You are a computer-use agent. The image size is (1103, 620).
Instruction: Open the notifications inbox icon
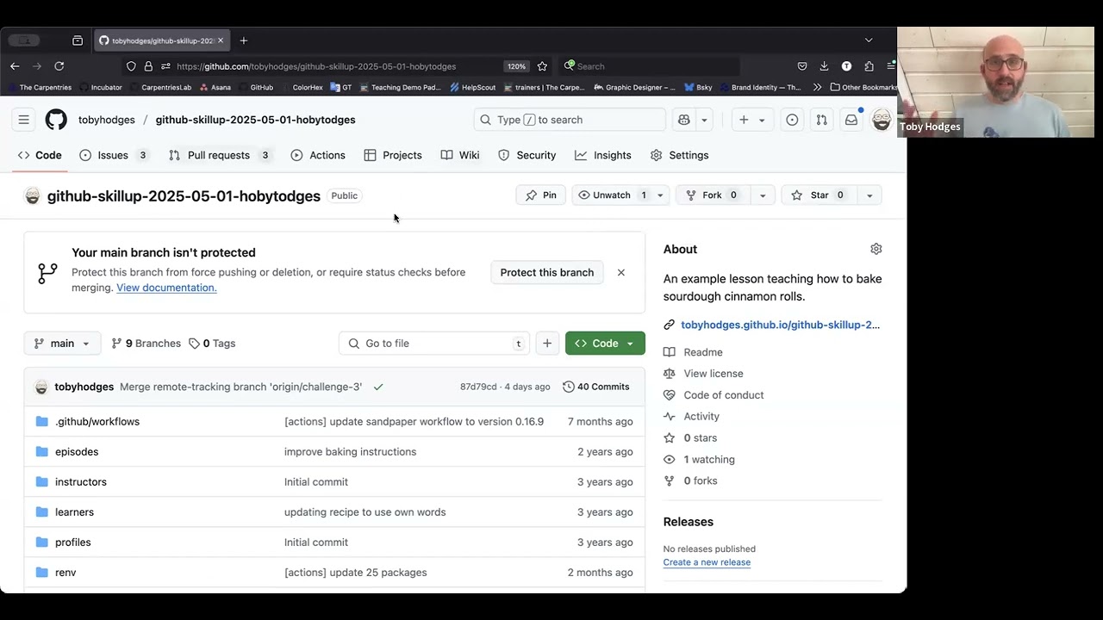[851, 120]
